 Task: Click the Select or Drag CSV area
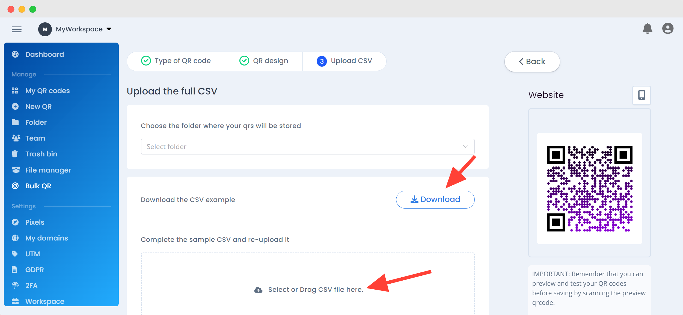point(316,290)
